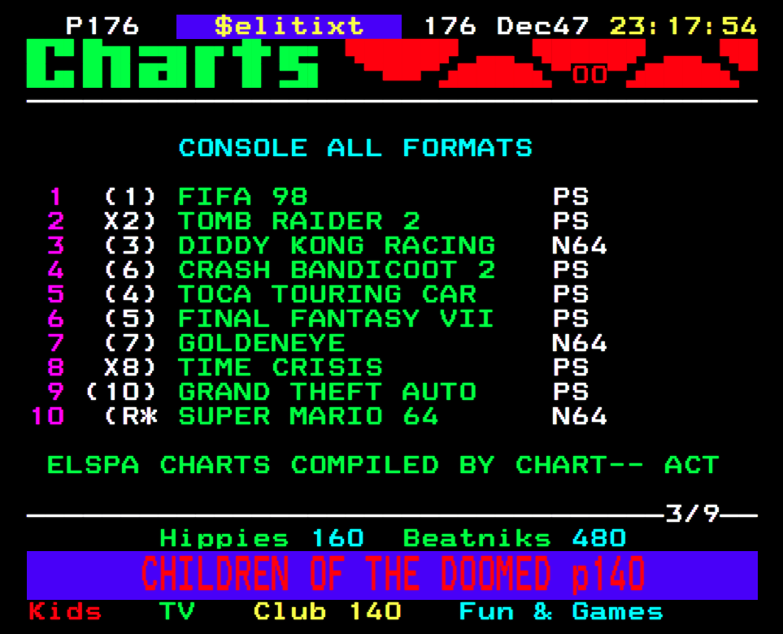Image resolution: width=783 pixels, height=634 pixels.
Task: Click the CONSOLE ALL FORMATS heading
Action: coord(355,148)
